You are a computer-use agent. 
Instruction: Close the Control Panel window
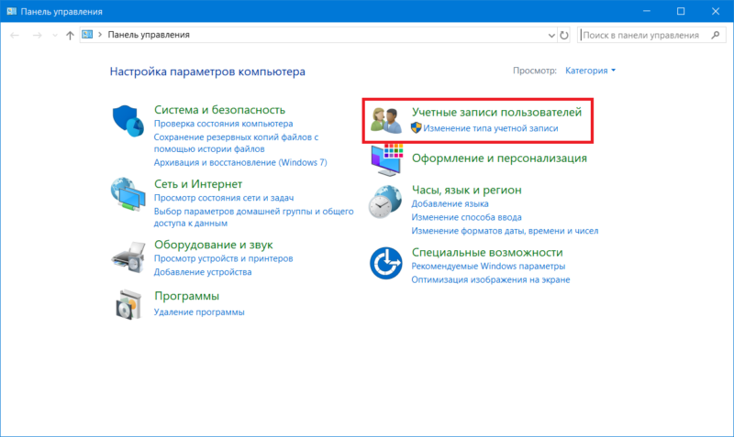pos(716,11)
